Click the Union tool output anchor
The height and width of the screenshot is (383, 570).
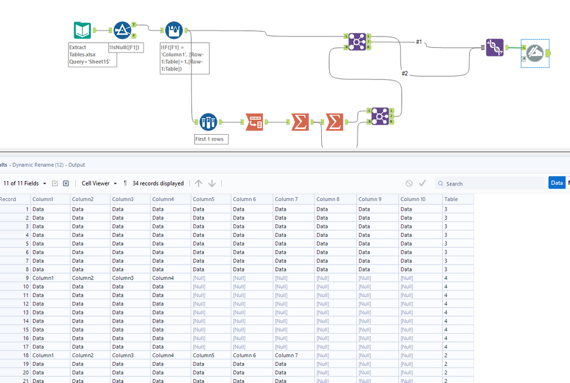[507, 47]
